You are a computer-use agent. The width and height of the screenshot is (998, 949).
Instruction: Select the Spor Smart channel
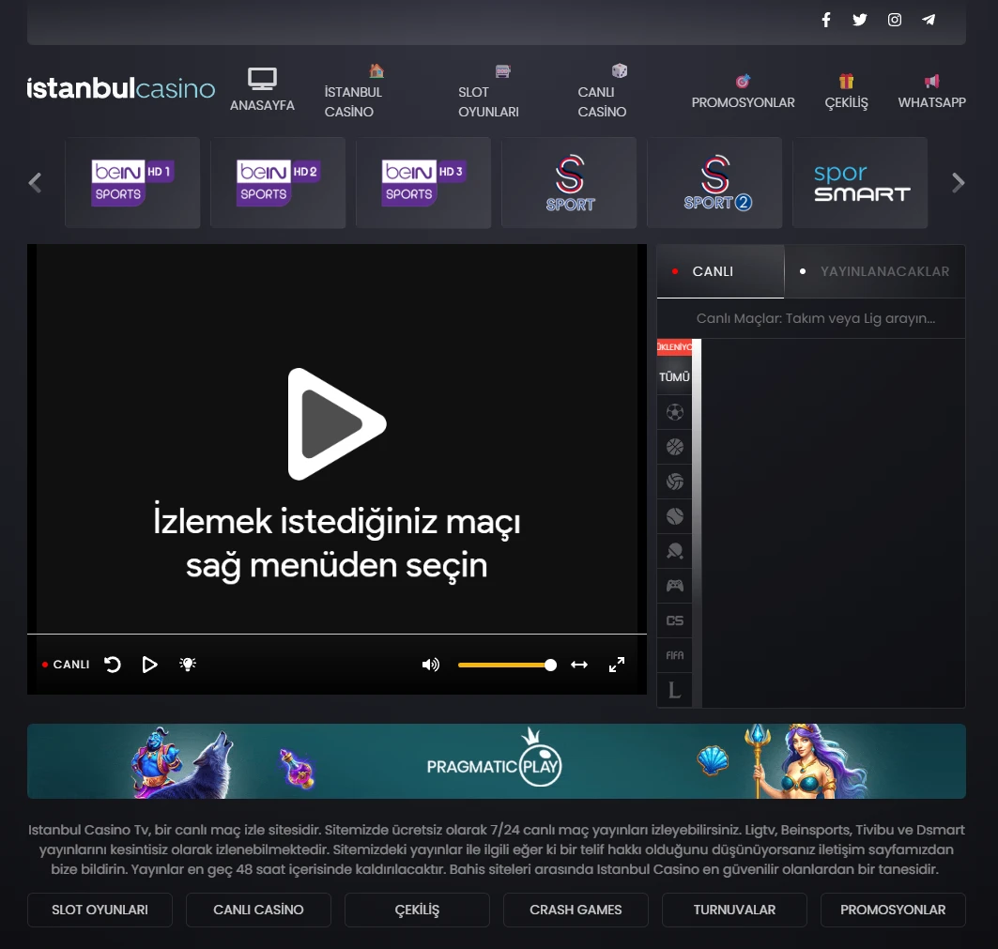tap(860, 183)
